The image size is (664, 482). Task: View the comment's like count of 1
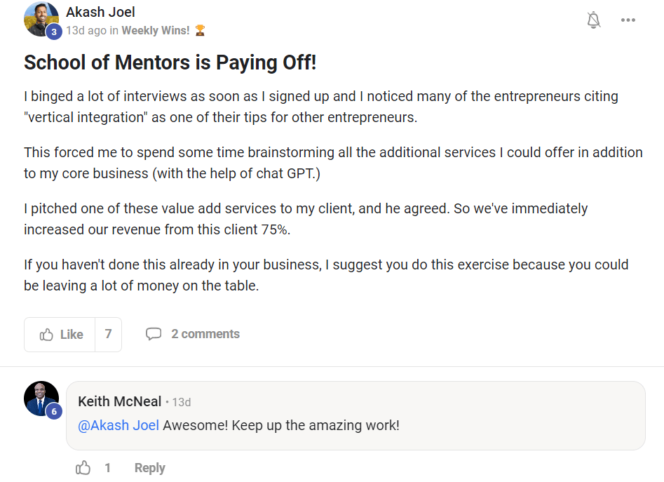(x=108, y=468)
